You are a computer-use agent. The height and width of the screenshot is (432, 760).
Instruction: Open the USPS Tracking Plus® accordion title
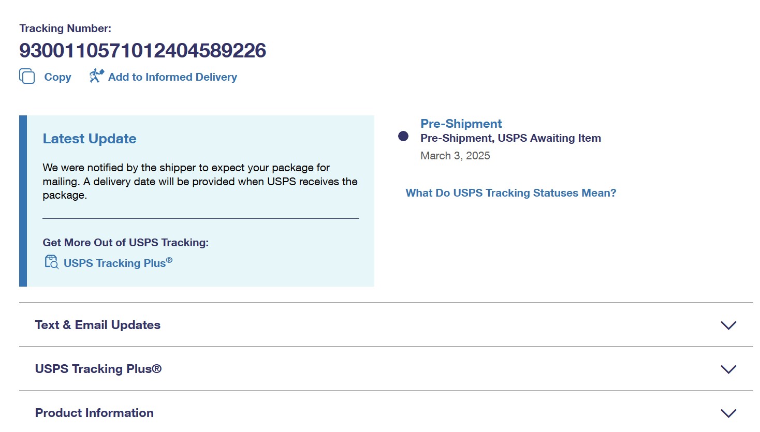[x=98, y=369]
